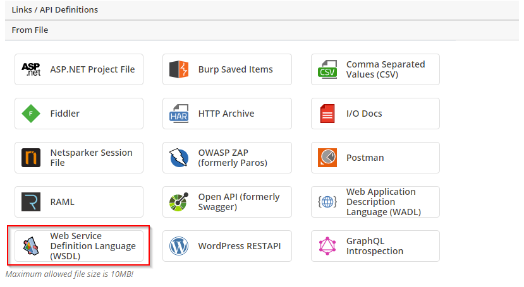Select the pink GraphQL icon
Viewport: 524px width, 287px height.
coord(327,246)
